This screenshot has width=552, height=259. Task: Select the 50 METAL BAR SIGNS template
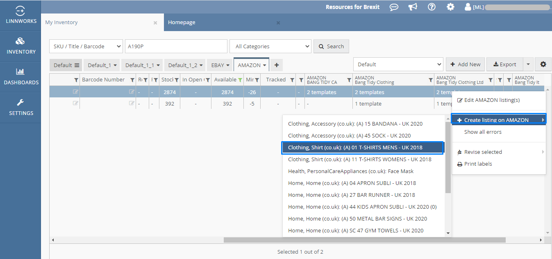[363, 218]
